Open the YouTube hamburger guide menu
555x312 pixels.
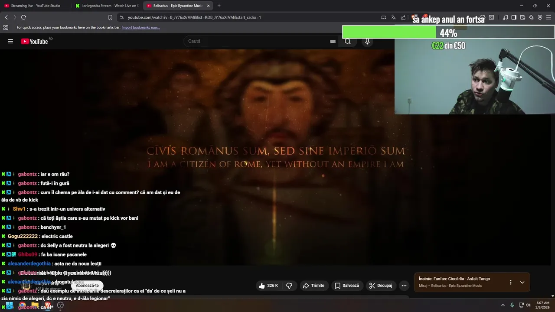10,41
